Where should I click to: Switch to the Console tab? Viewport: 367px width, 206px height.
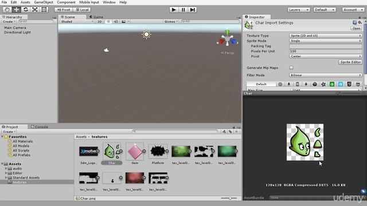click(x=40, y=127)
